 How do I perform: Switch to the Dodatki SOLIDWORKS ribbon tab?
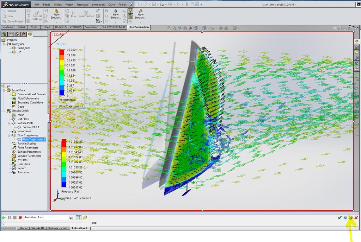point(68,27)
